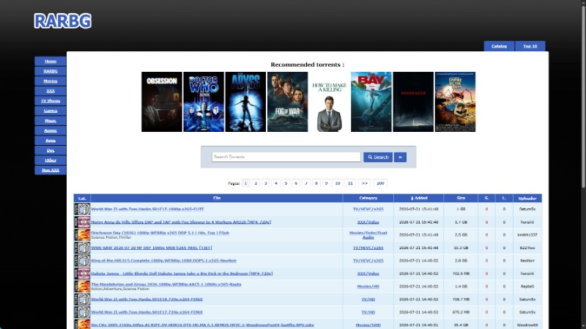Screen dimensions: 586x329
Task: Open the Obsession recommended poster
Action: click(x=162, y=102)
